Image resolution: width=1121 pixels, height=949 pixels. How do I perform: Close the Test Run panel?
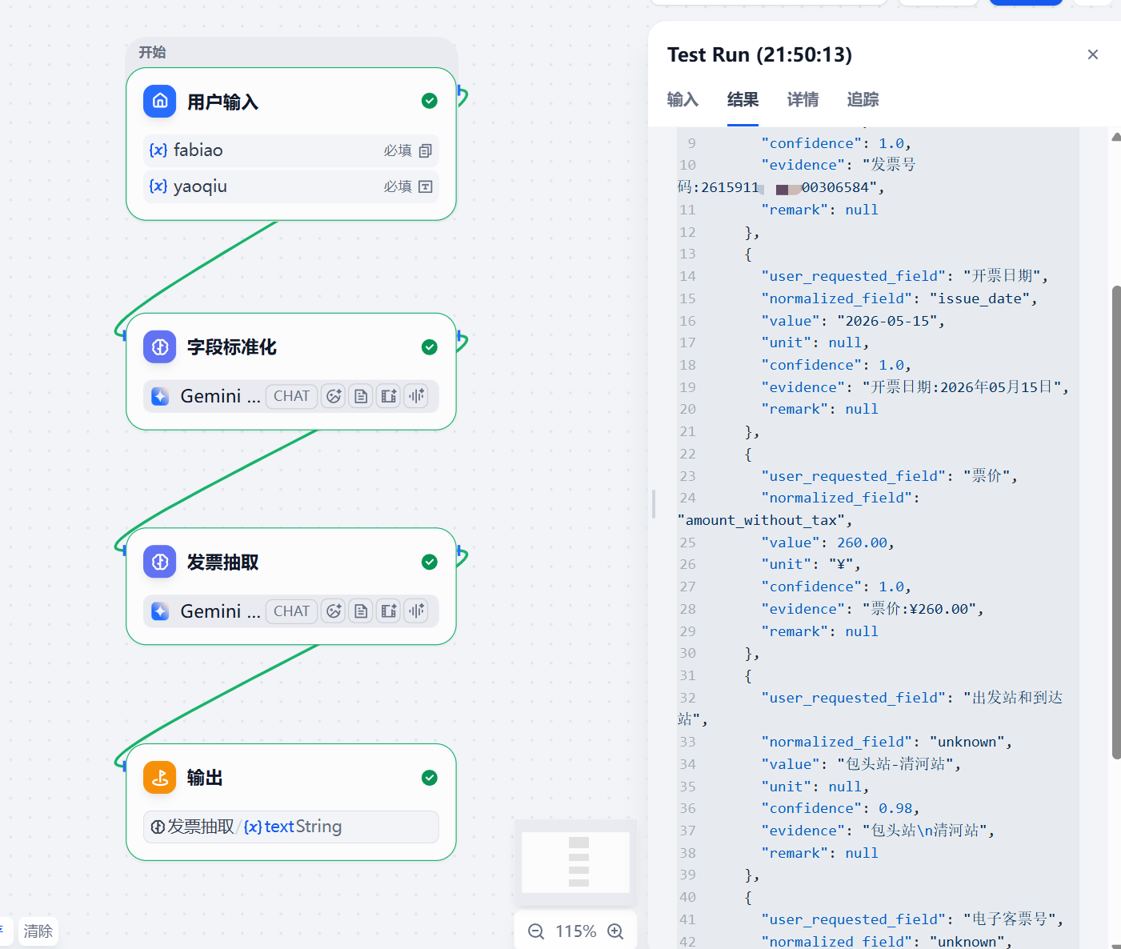[1093, 54]
